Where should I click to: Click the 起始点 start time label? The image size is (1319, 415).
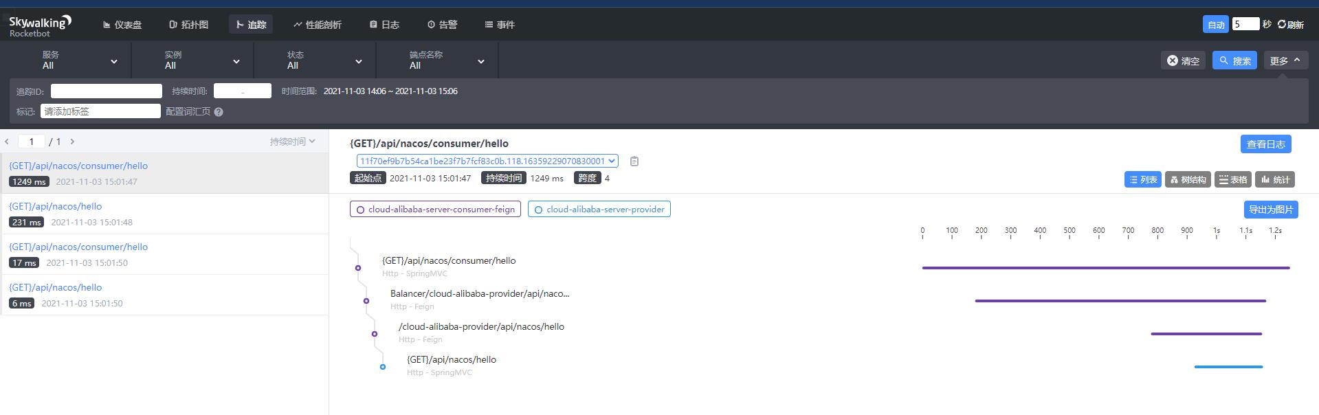(368, 178)
